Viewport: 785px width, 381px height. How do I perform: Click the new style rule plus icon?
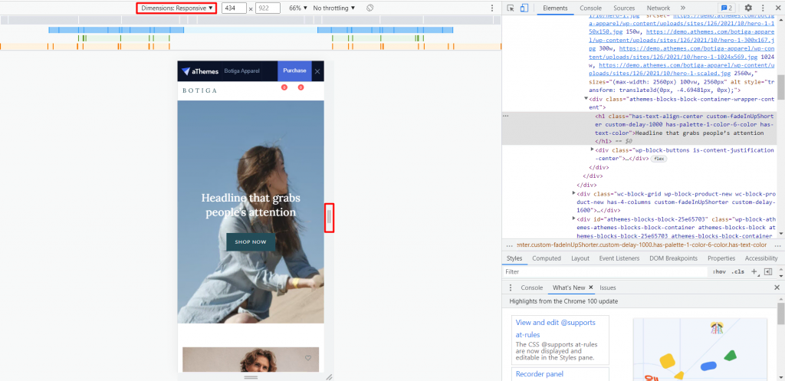coord(754,271)
